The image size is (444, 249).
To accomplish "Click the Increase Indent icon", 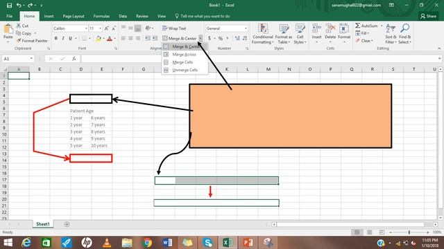I will [x=155, y=38].
